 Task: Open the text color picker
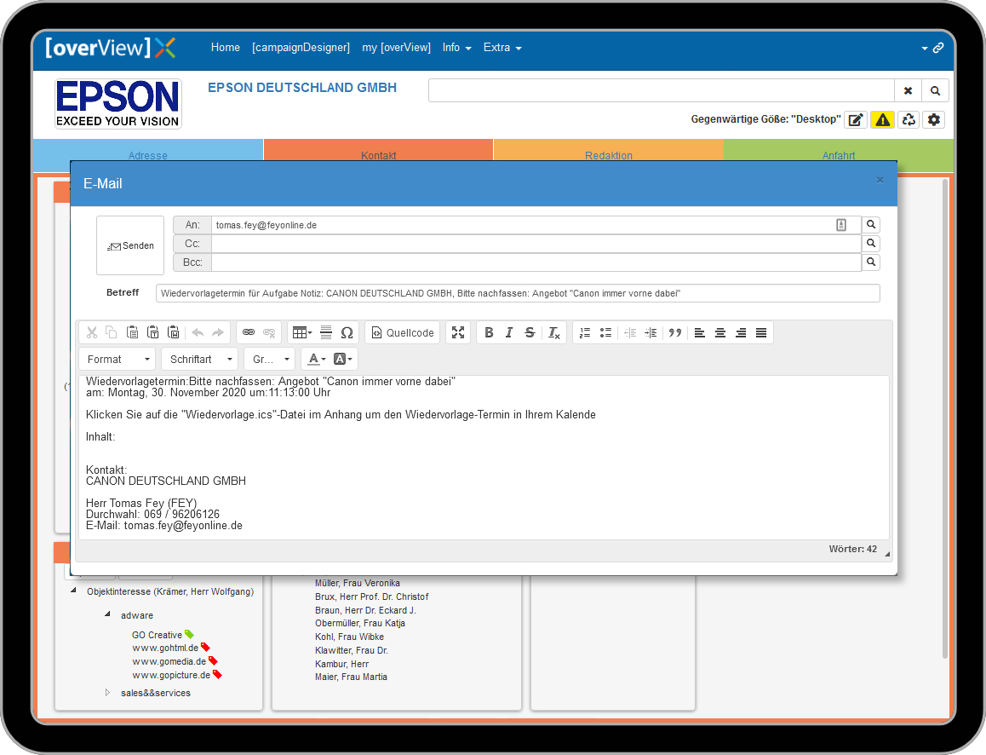[316, 360]
